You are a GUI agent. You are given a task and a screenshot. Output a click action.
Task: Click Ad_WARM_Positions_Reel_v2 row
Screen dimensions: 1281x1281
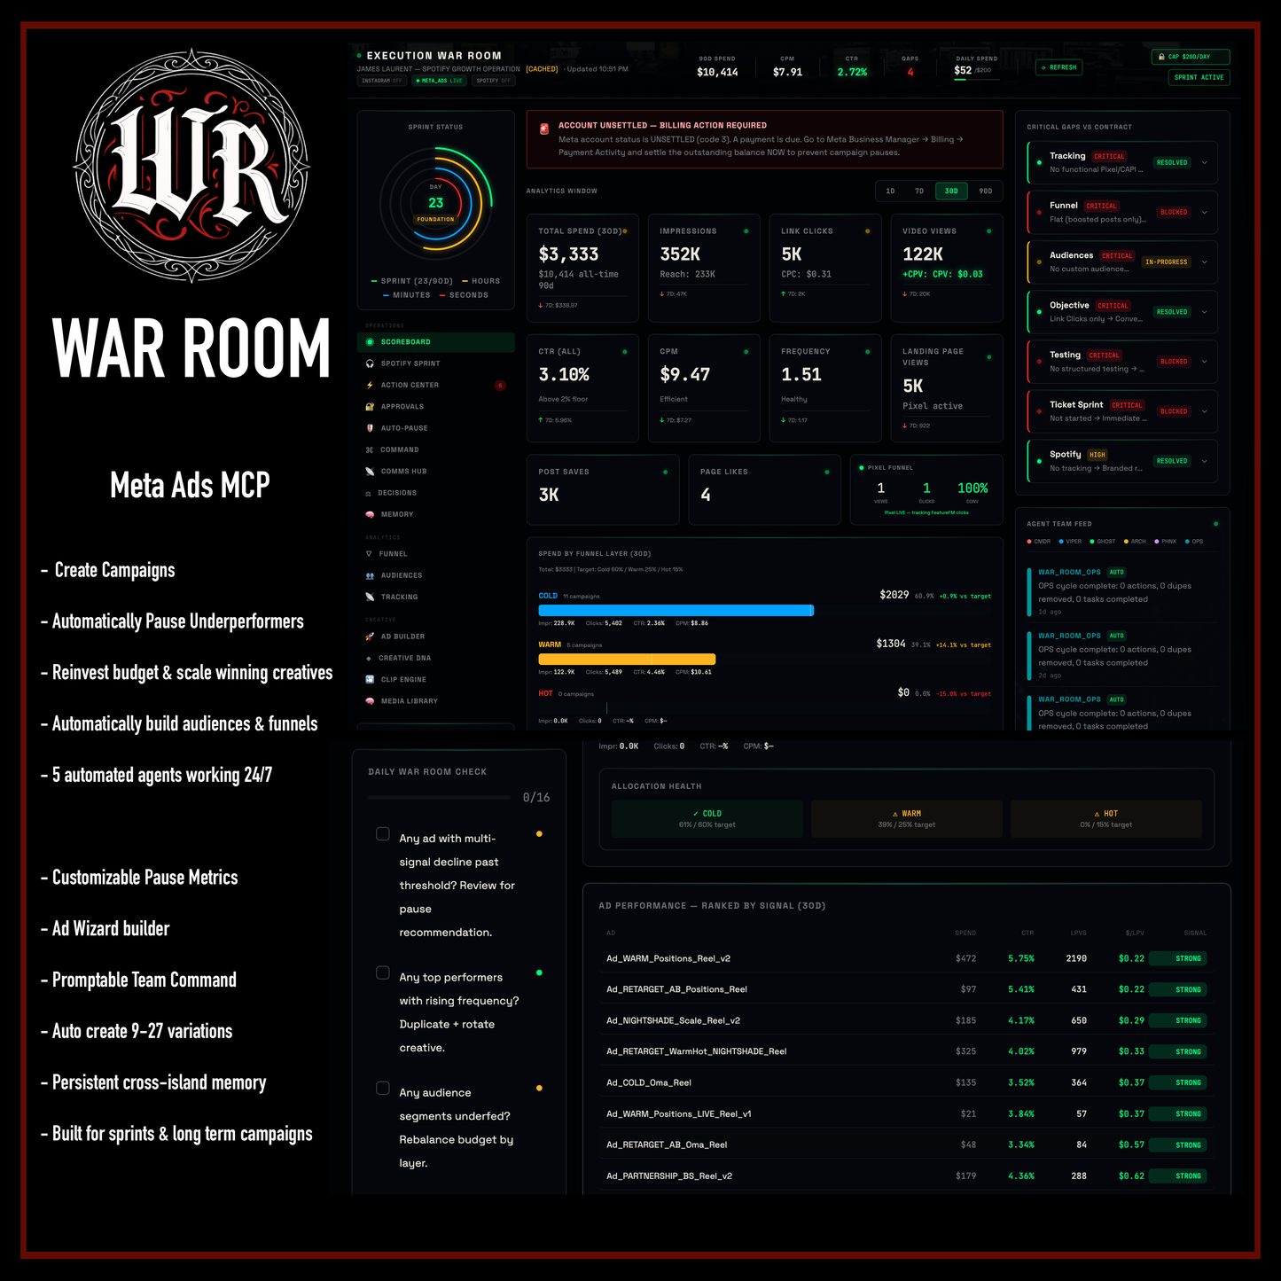[x=906, y=958]
